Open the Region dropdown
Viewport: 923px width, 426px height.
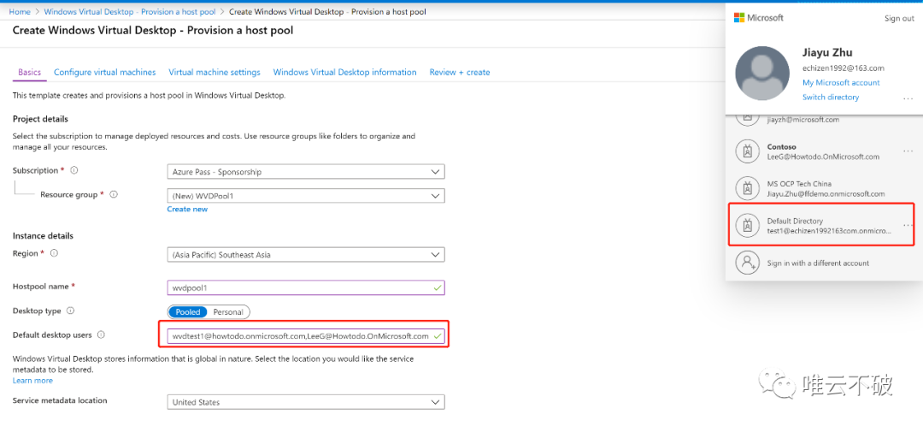(x=306, y=255)
